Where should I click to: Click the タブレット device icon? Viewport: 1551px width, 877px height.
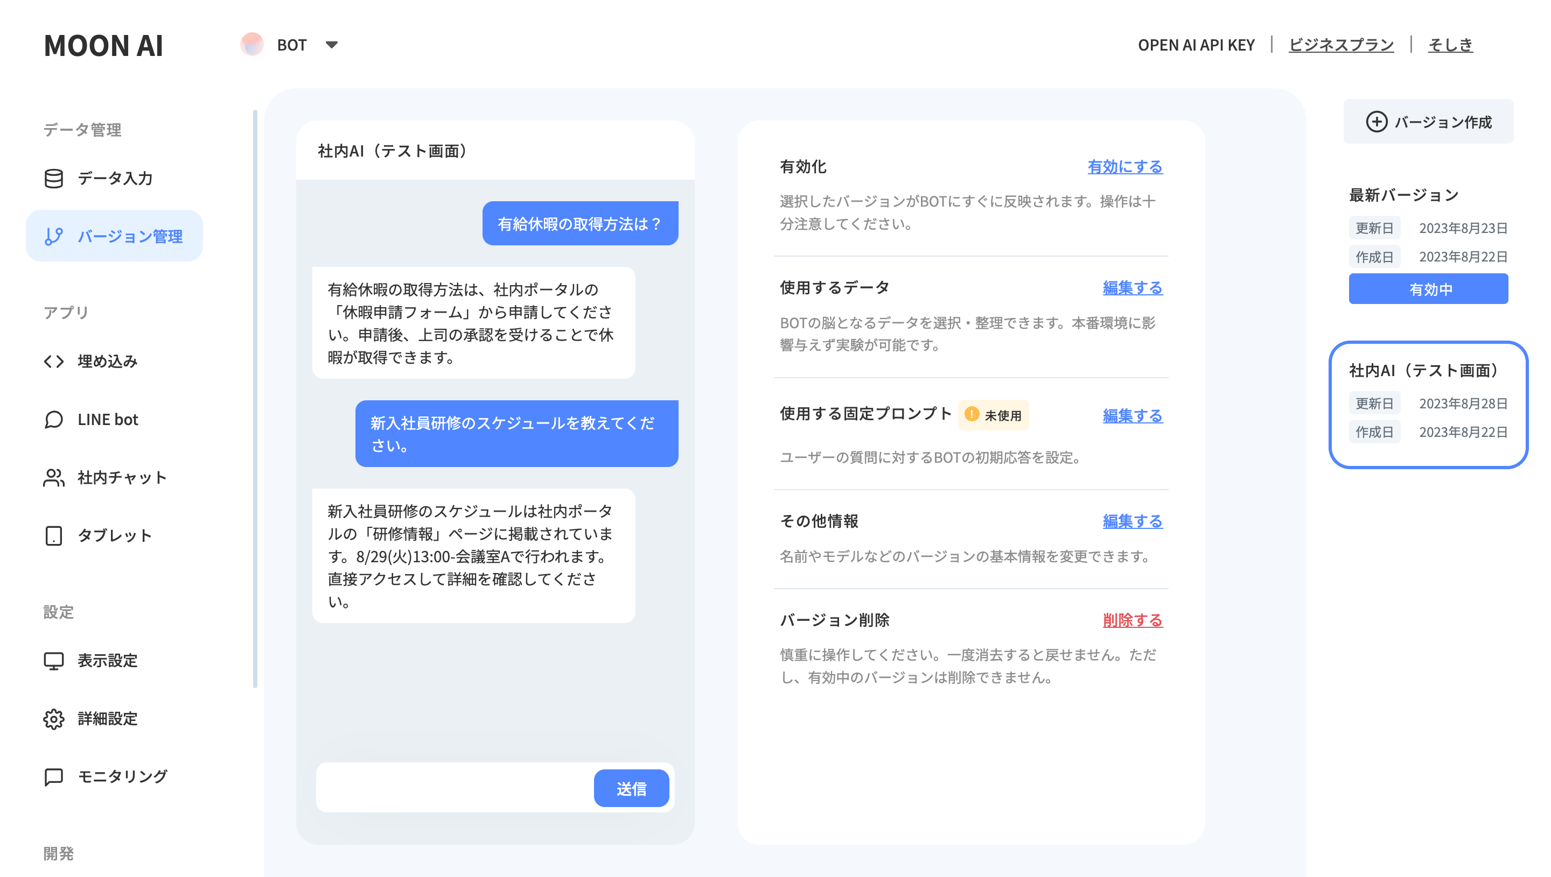[54, 535]
